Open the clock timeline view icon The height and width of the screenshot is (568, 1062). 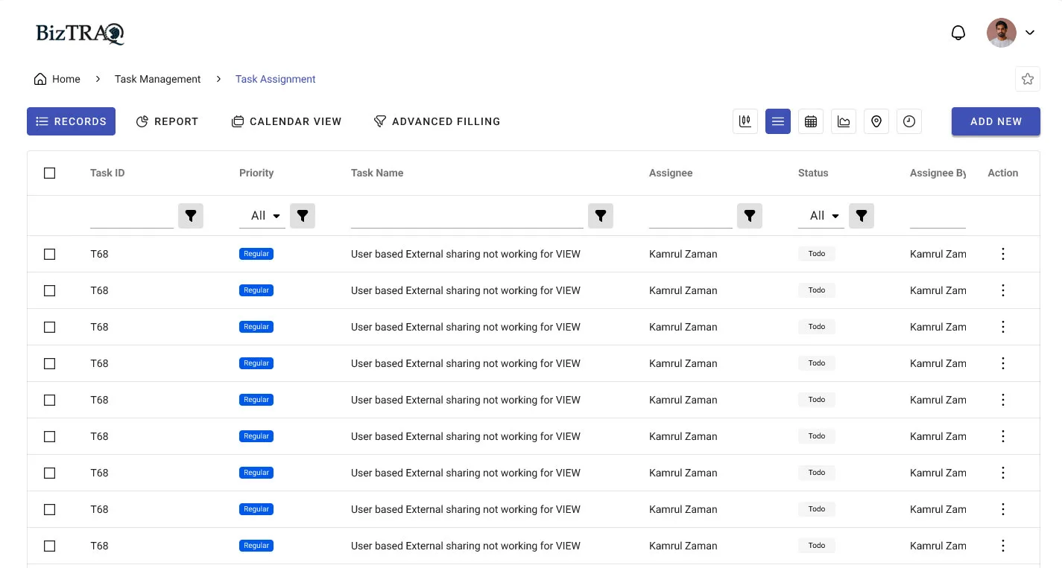tap(909, 121)
